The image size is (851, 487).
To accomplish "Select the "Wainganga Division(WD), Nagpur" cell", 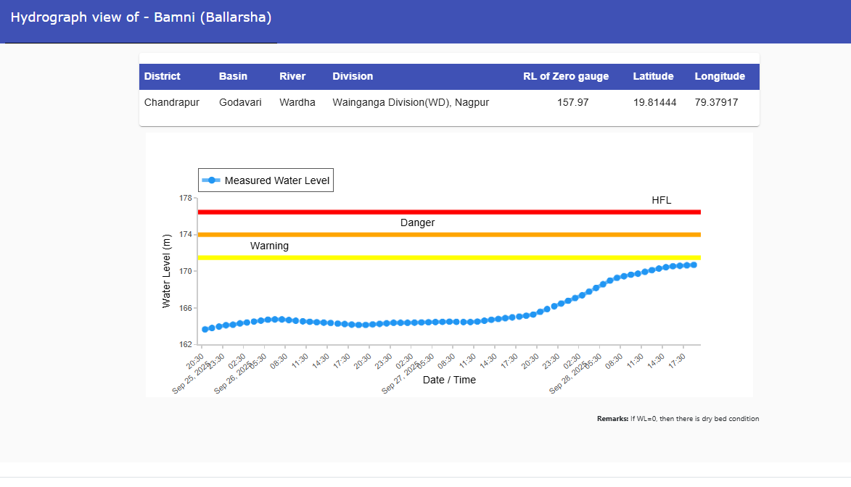I will click(x=411, y=102).
